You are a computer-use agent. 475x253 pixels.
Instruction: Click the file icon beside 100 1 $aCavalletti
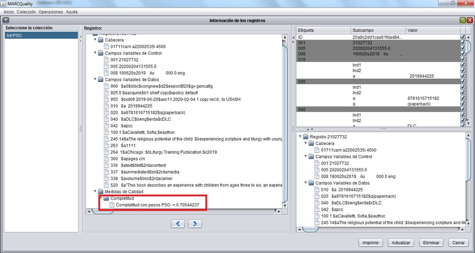[x=106, y=132]
